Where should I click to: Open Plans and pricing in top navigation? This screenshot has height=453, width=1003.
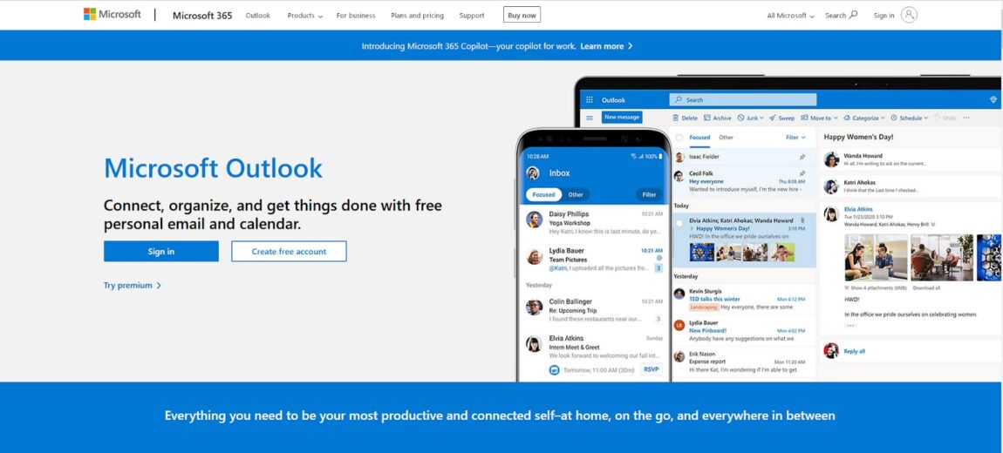click(x=417, y=16)
